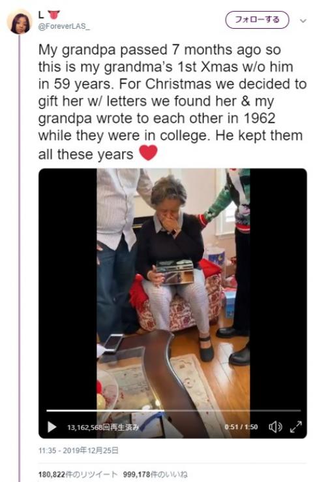
Task: Seek using the video progress bar
Action: [x=173, y=410]
